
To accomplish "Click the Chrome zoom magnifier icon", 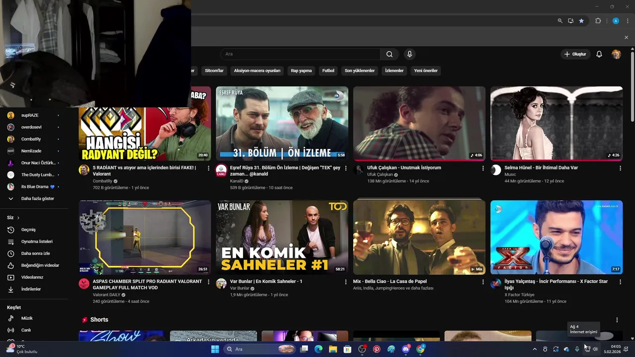I will (560, 21).
